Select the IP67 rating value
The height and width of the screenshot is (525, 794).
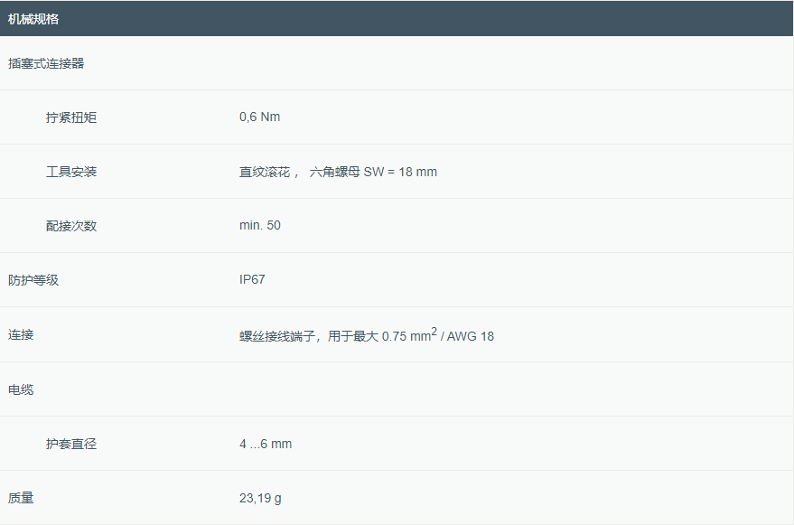pyautogui.click(x=252, y=280)
